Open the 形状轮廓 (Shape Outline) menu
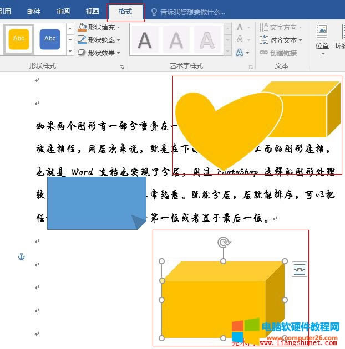The height and width of the screenshot is (349, 345). (x=99, y=40)
